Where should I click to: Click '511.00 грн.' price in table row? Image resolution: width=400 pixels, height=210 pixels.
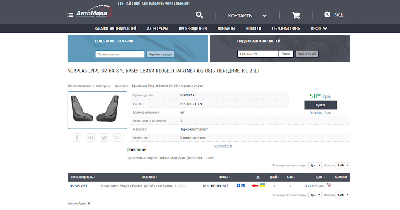point(315,185)
